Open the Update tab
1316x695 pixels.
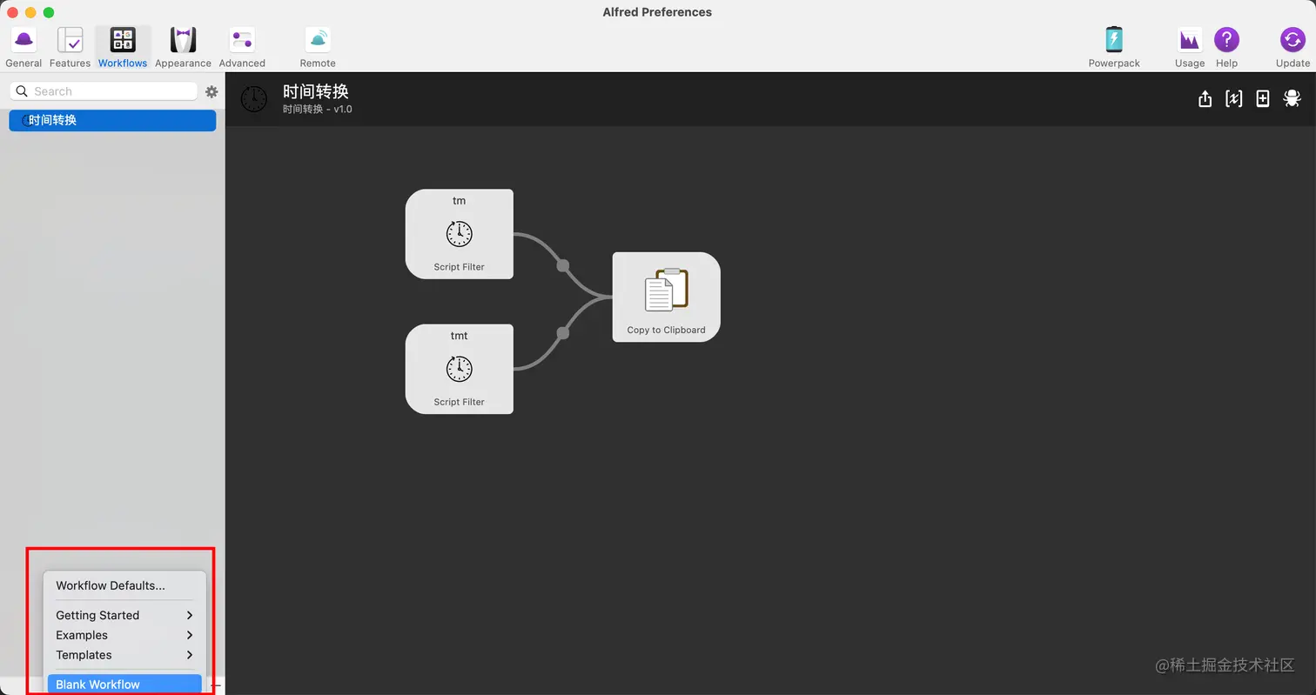click(x=1292, y=48)
